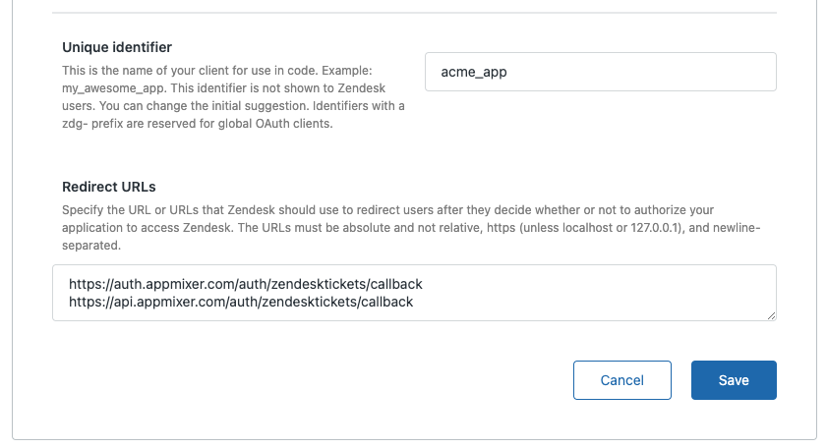Click the "acme_app" text in the identifier field

tap(472, 72)
